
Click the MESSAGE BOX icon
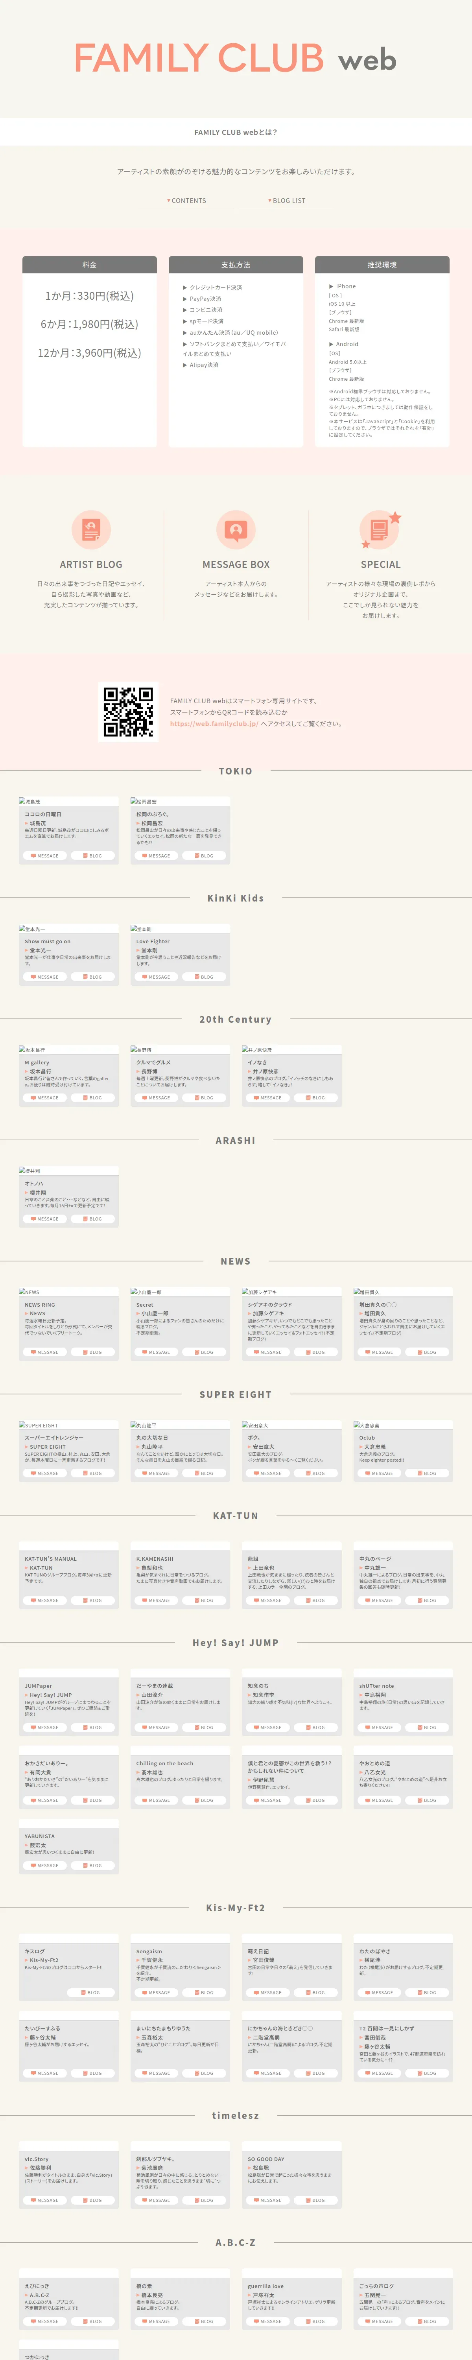click(236, 529)
